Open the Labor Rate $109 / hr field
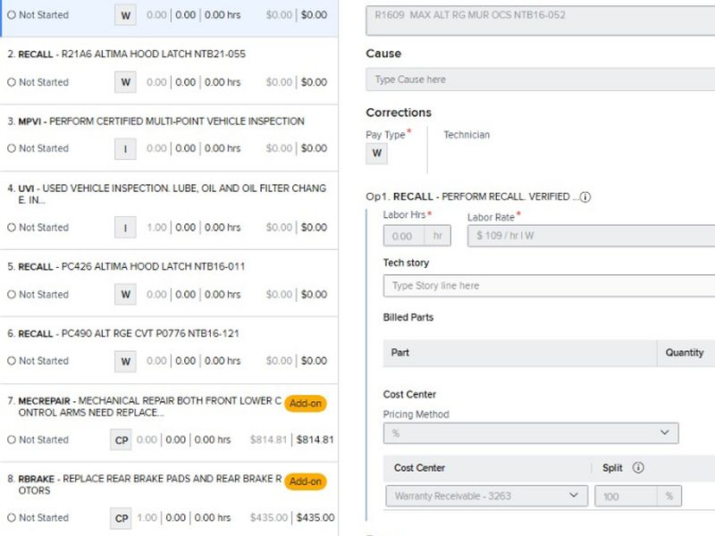This screenshot has width=715, height=536. click(x=590, y=236)
